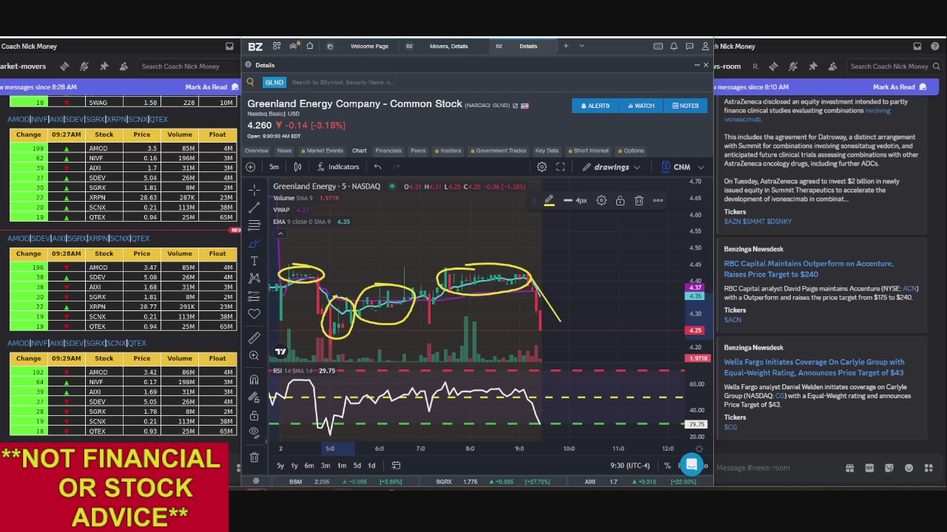Viewport: 947px width, 532px height.
Task: Remove drawings with the trash icon in sidebar
Action: pyautogui.click(x=254, y=457)
